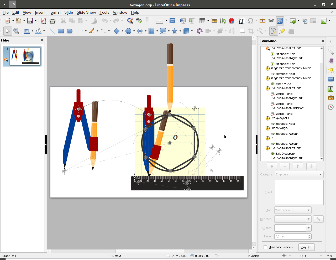Viewport: 336px width, 260px height.
Task: Open the Styles sidebar deck
Action: coord(331,89)
